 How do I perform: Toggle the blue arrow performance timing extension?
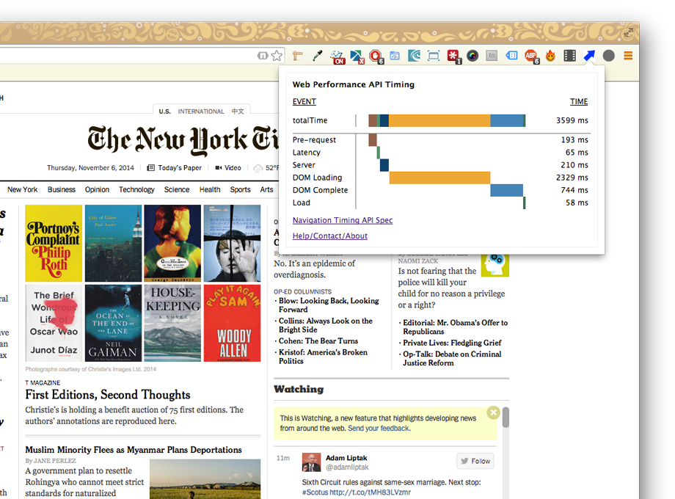(589, 56)
